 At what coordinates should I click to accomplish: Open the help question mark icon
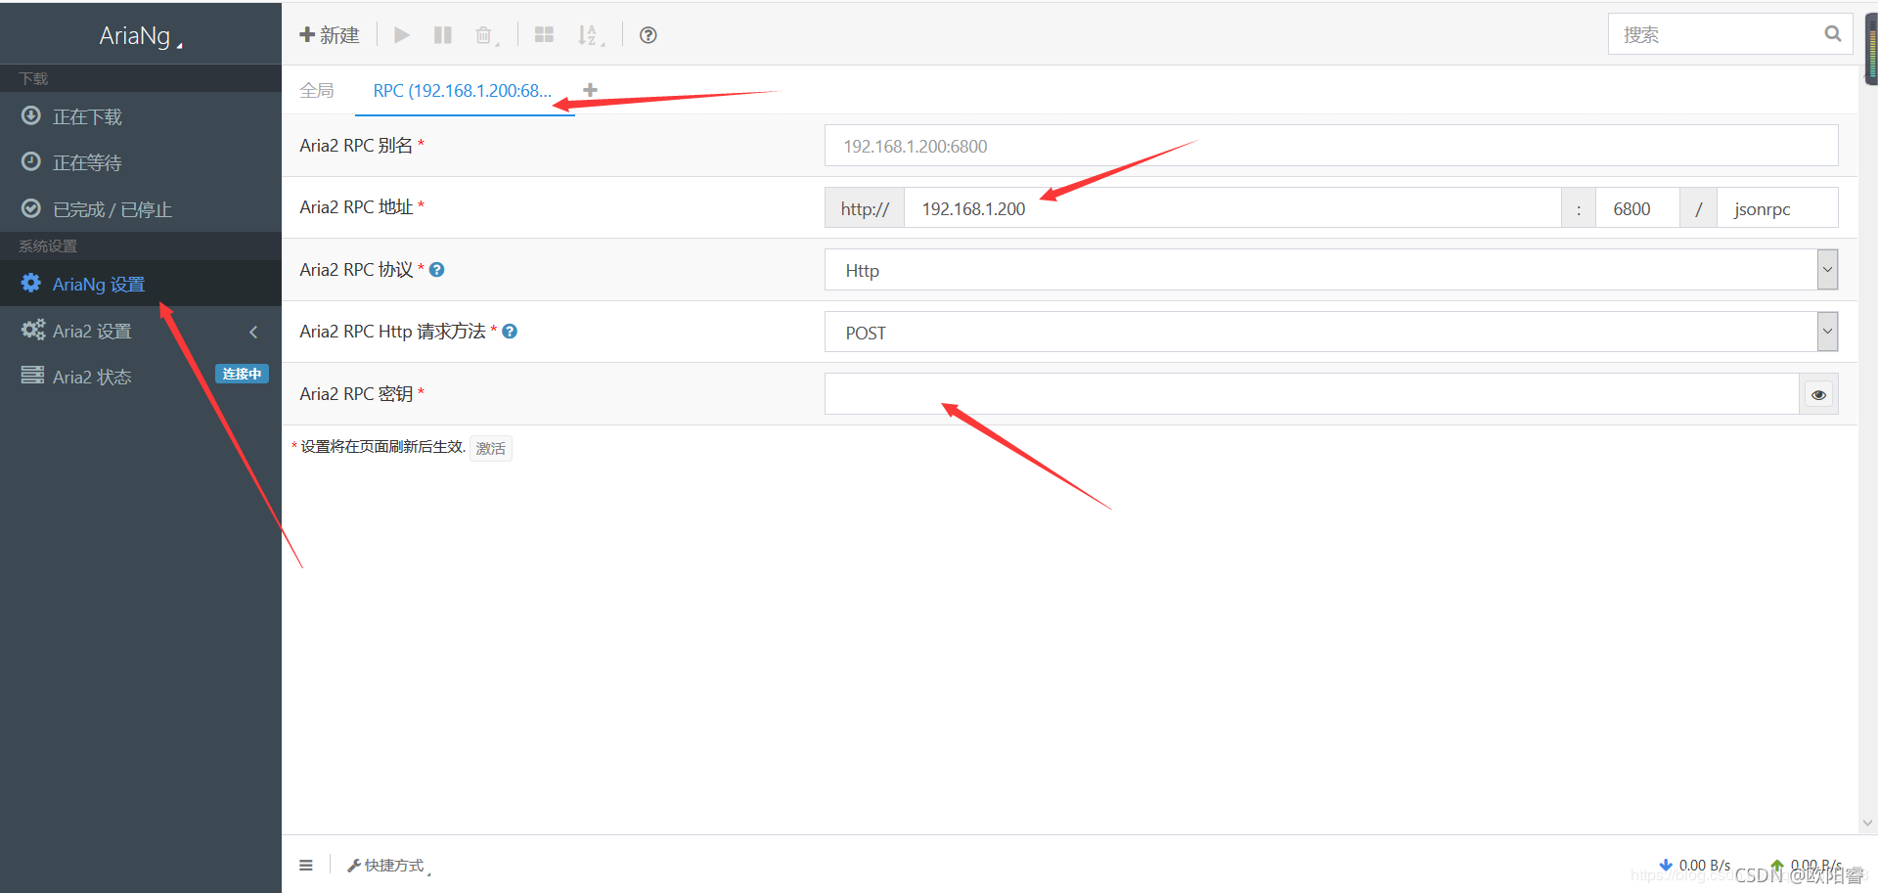pos(648,35)
